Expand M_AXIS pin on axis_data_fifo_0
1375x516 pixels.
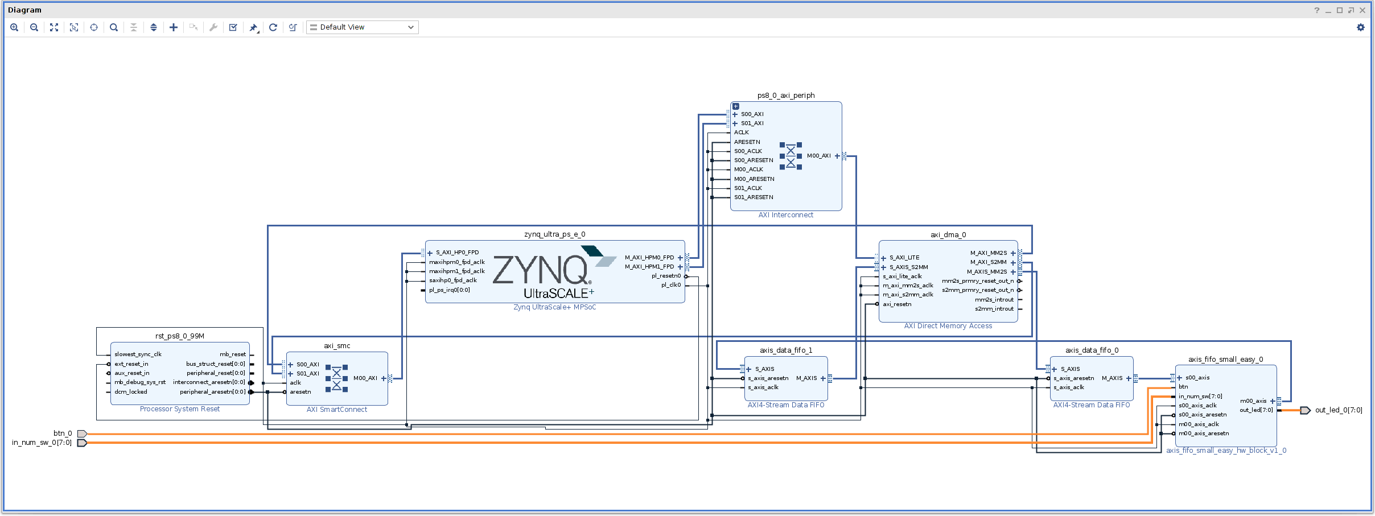[x=1129, y=378]
